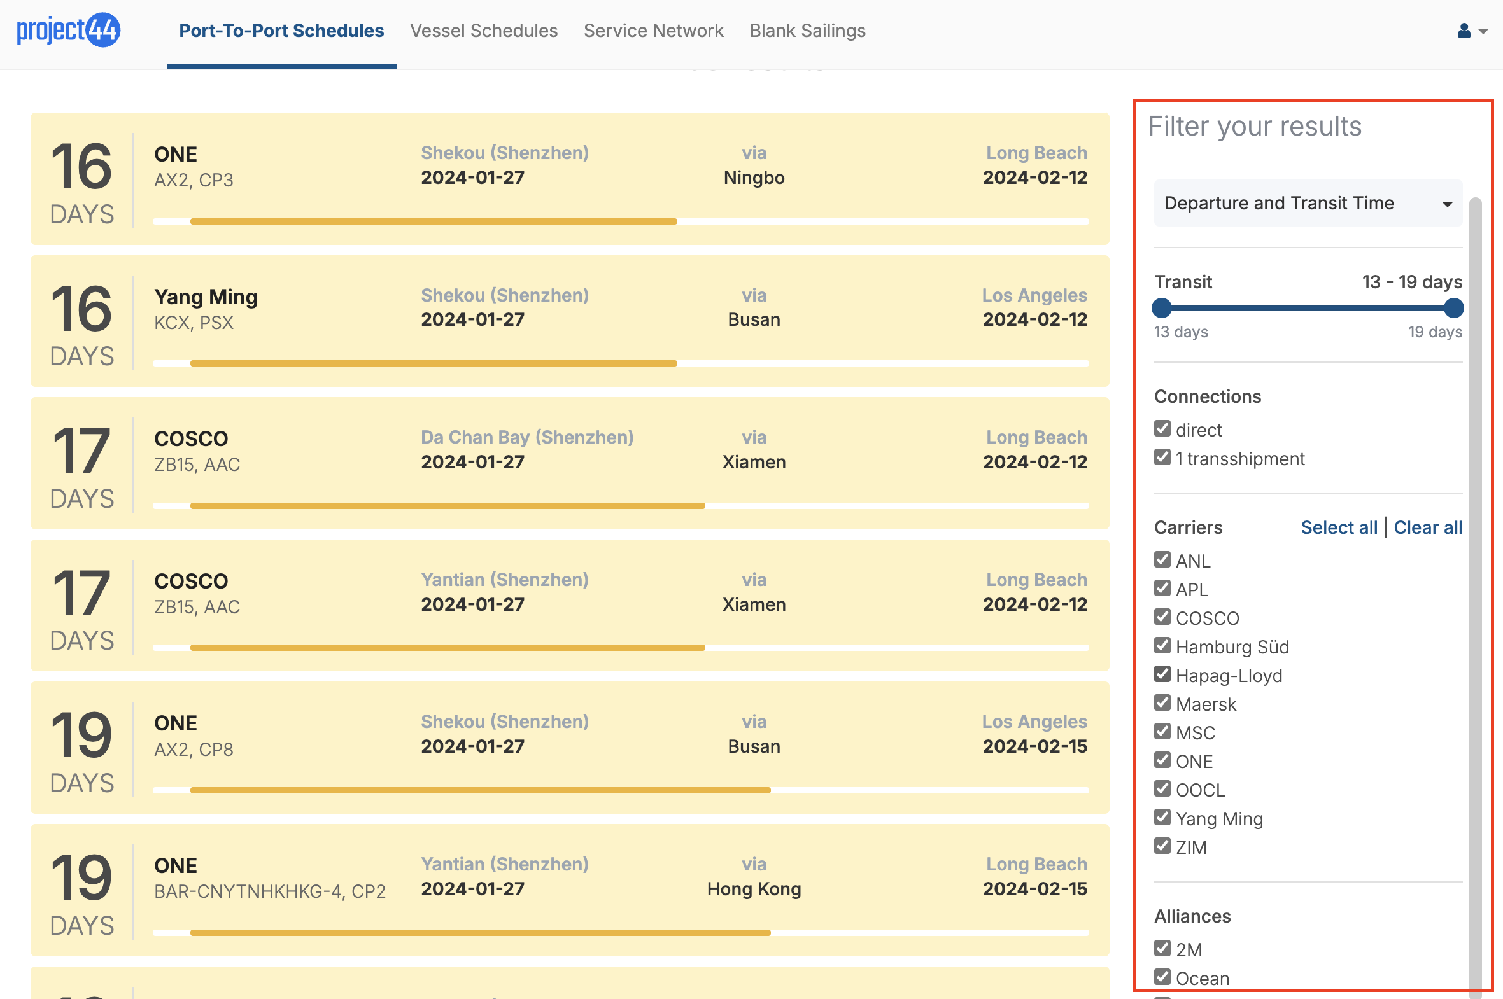1503x999 pixels.
Task: Toggle the 1 transshipment checkbox
Action: (1162, 458)
